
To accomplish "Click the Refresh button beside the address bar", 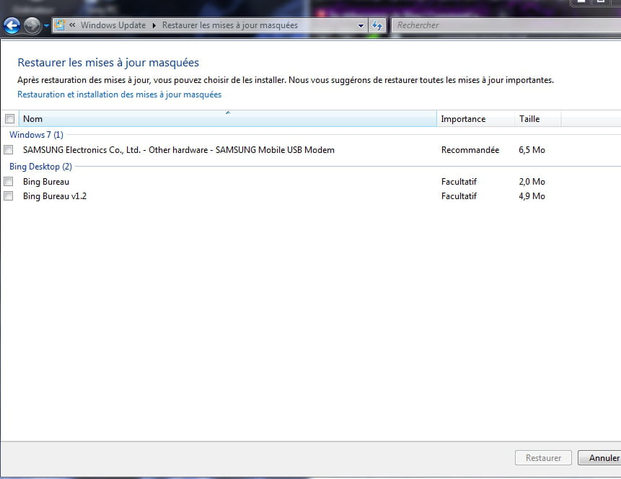I will pyautogui.click(x=377, y=25).
